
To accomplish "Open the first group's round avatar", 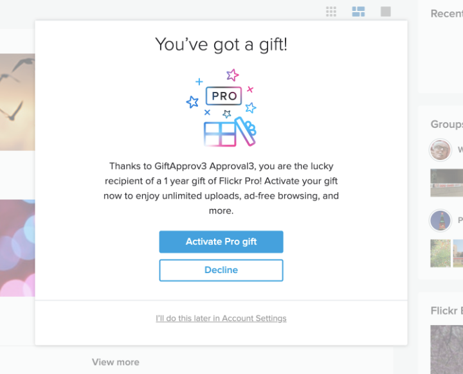I will click(x=440, y=150).
